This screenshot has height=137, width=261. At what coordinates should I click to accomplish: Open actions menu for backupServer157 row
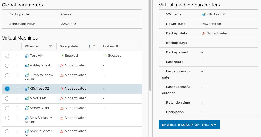pyautogui.click(x=17, y=131)
